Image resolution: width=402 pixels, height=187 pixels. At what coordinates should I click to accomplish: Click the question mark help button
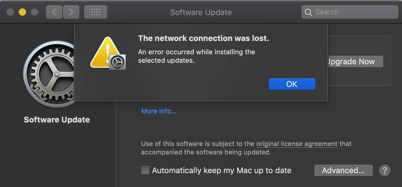point(385,170)
